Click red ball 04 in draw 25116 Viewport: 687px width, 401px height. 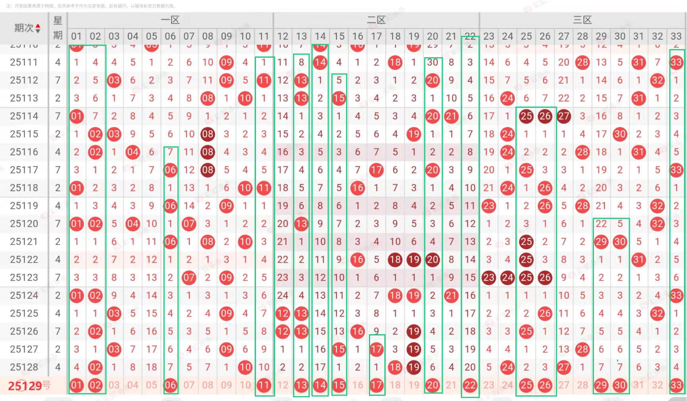pyautogui.click(x=133, y=152)
